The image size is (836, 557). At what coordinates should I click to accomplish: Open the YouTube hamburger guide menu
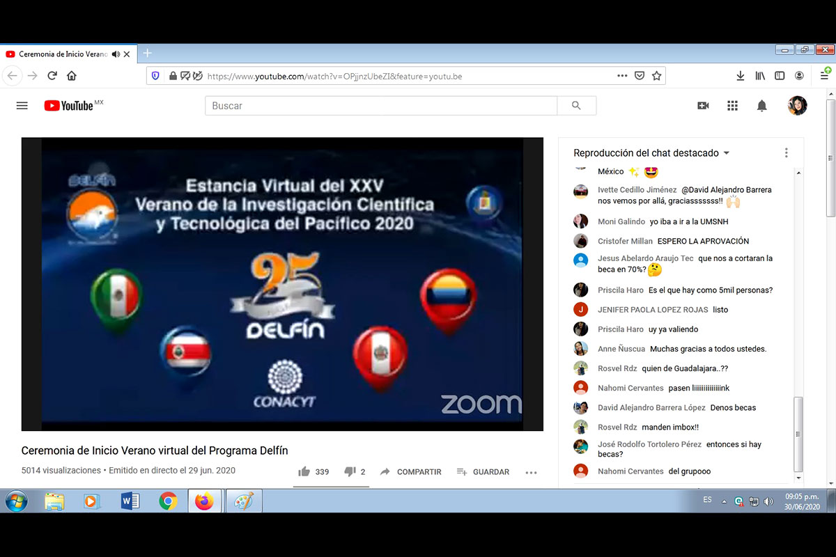[x=22, y=106]
